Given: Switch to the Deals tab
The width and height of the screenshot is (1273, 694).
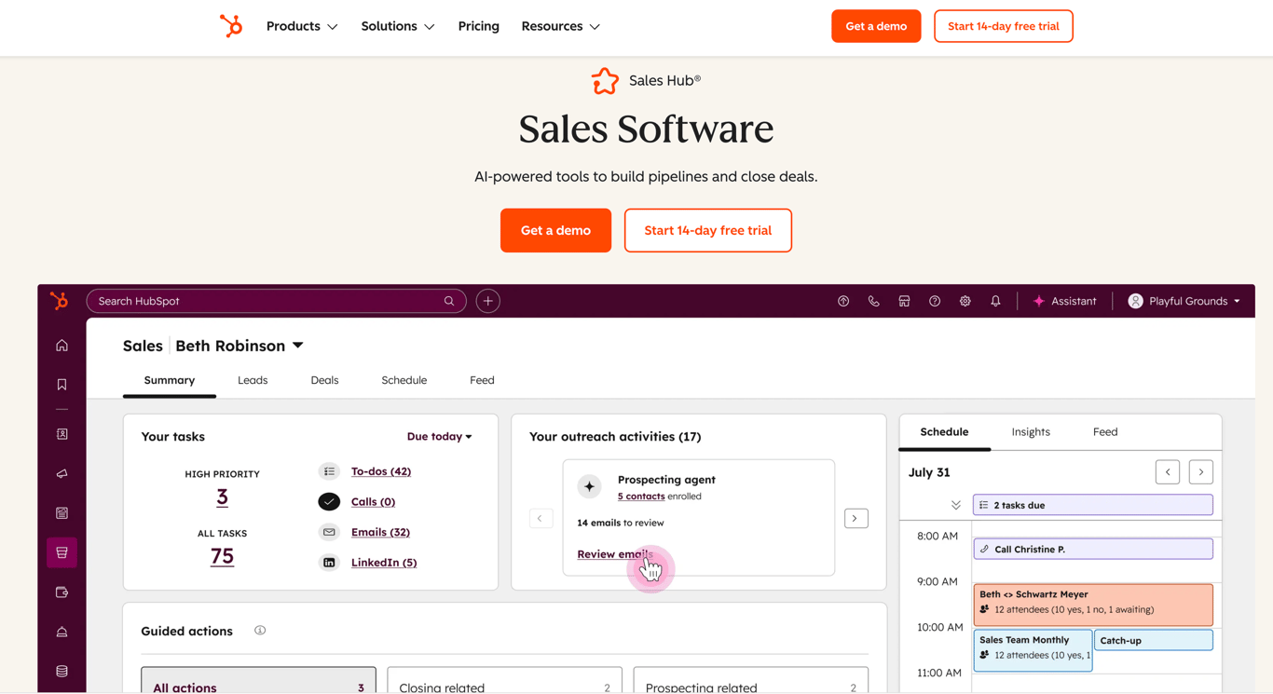Looking at the screenshot, I should tap(324, 380).
